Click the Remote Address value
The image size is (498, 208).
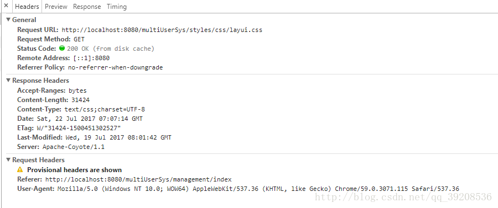tap(91, 58)
